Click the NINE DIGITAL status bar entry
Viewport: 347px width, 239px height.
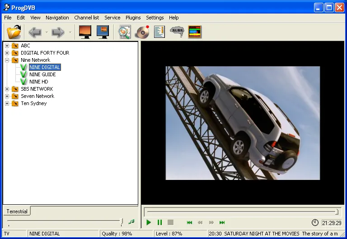63,234
